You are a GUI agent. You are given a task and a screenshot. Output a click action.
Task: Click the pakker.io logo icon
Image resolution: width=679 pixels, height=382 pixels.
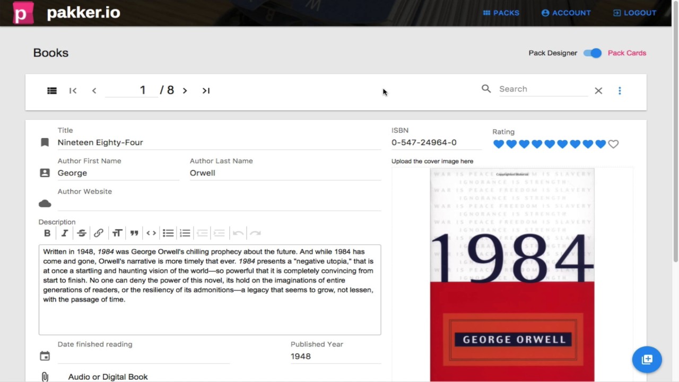click(23, 13)
